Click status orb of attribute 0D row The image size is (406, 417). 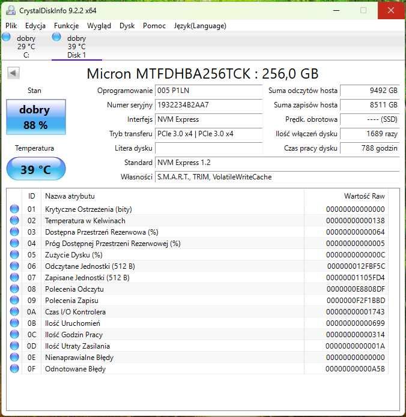tap(14, 346)
